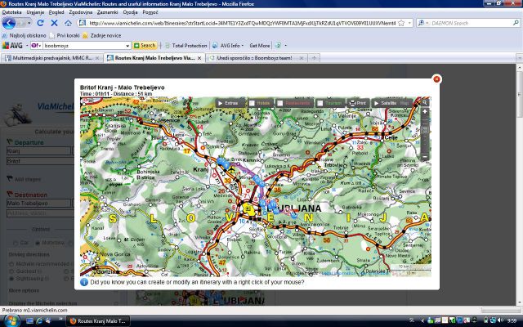Open the Pomoč menu
523x327 pixels.
tap(150, 12)
